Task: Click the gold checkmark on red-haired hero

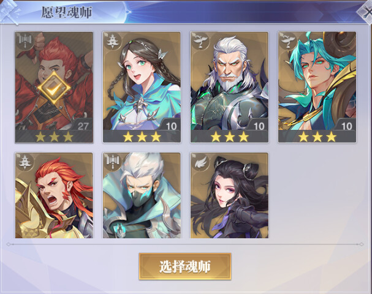Action: (x=54, y=88)
